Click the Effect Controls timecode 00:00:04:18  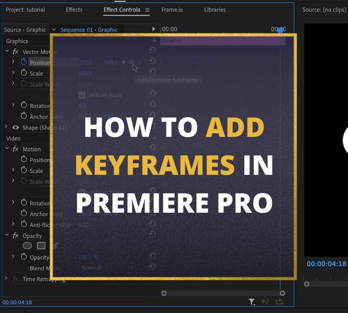point(17,302)
